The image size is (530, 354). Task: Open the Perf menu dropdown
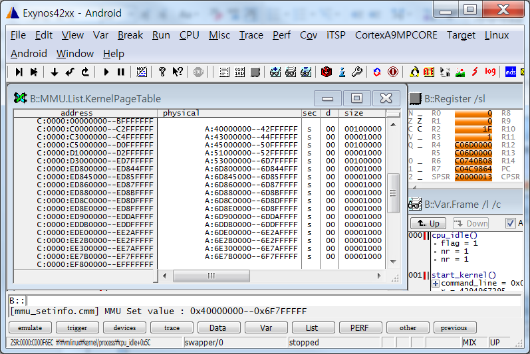pyautogui.click(x=281, y=35)
